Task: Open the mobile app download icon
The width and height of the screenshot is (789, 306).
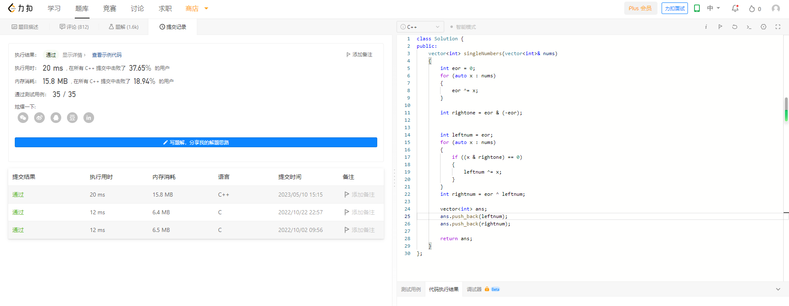Action: pyautogui.click(x=697, y=8)
